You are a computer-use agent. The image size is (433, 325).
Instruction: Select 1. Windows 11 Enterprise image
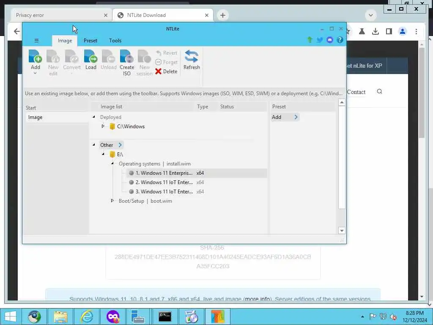click(197, 173)
